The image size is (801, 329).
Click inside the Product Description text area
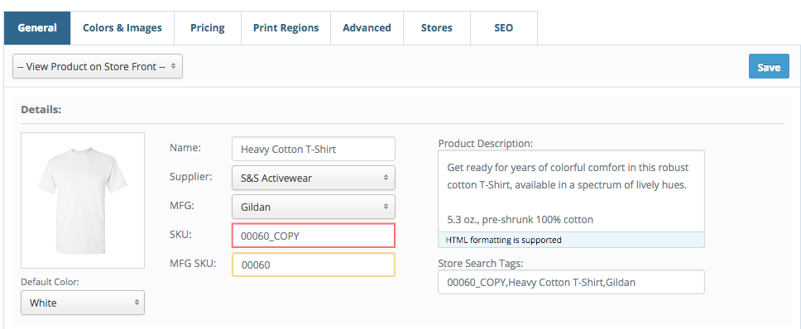[x=571, y=191]
